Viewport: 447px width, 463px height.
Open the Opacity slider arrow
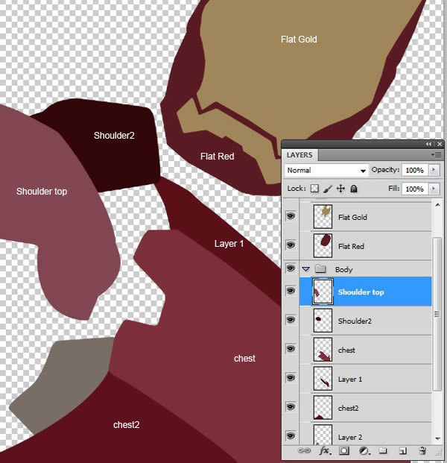[x=434, y=170]
